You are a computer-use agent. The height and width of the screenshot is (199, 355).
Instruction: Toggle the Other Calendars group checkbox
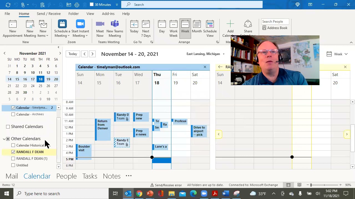click(x=8, y=139)
